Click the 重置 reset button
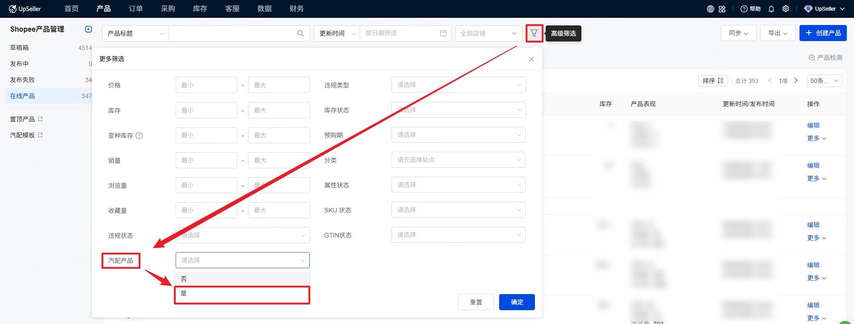 pyautogui.click(x=475, y=302)
